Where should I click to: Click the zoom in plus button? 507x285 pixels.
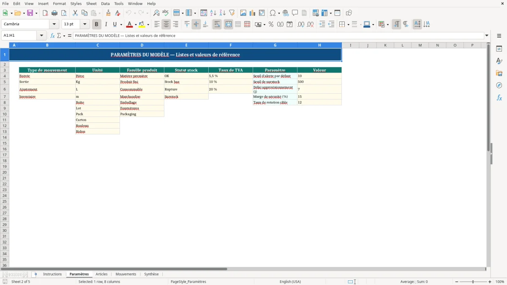490,282
